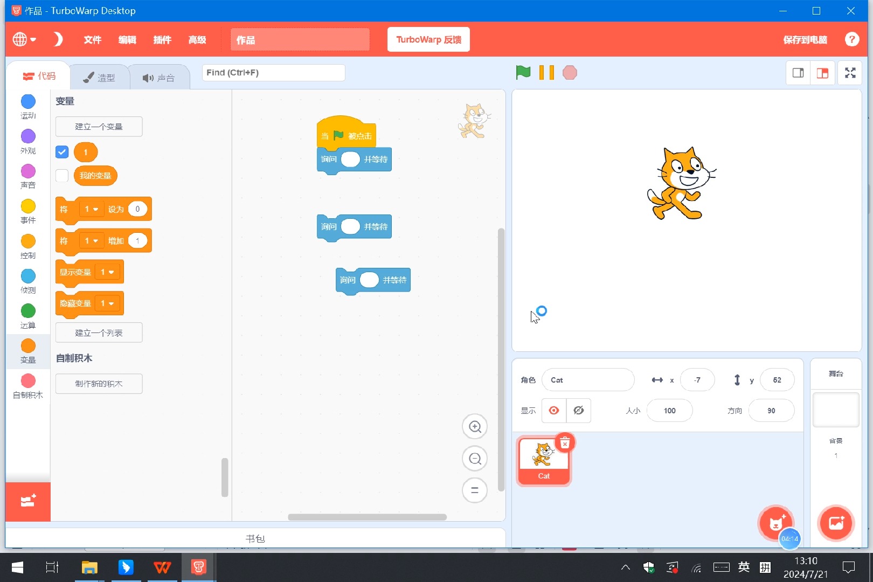The width and height of the screenshot is (873, 582).
Task: Click the sprite size field 100
Action: [x=670, y=411]
